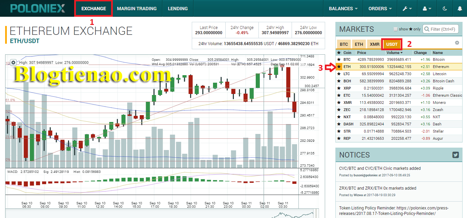Click the 24hr Change value -0.49%
This screenshot has height=218, width=467.
pos(242,33)
